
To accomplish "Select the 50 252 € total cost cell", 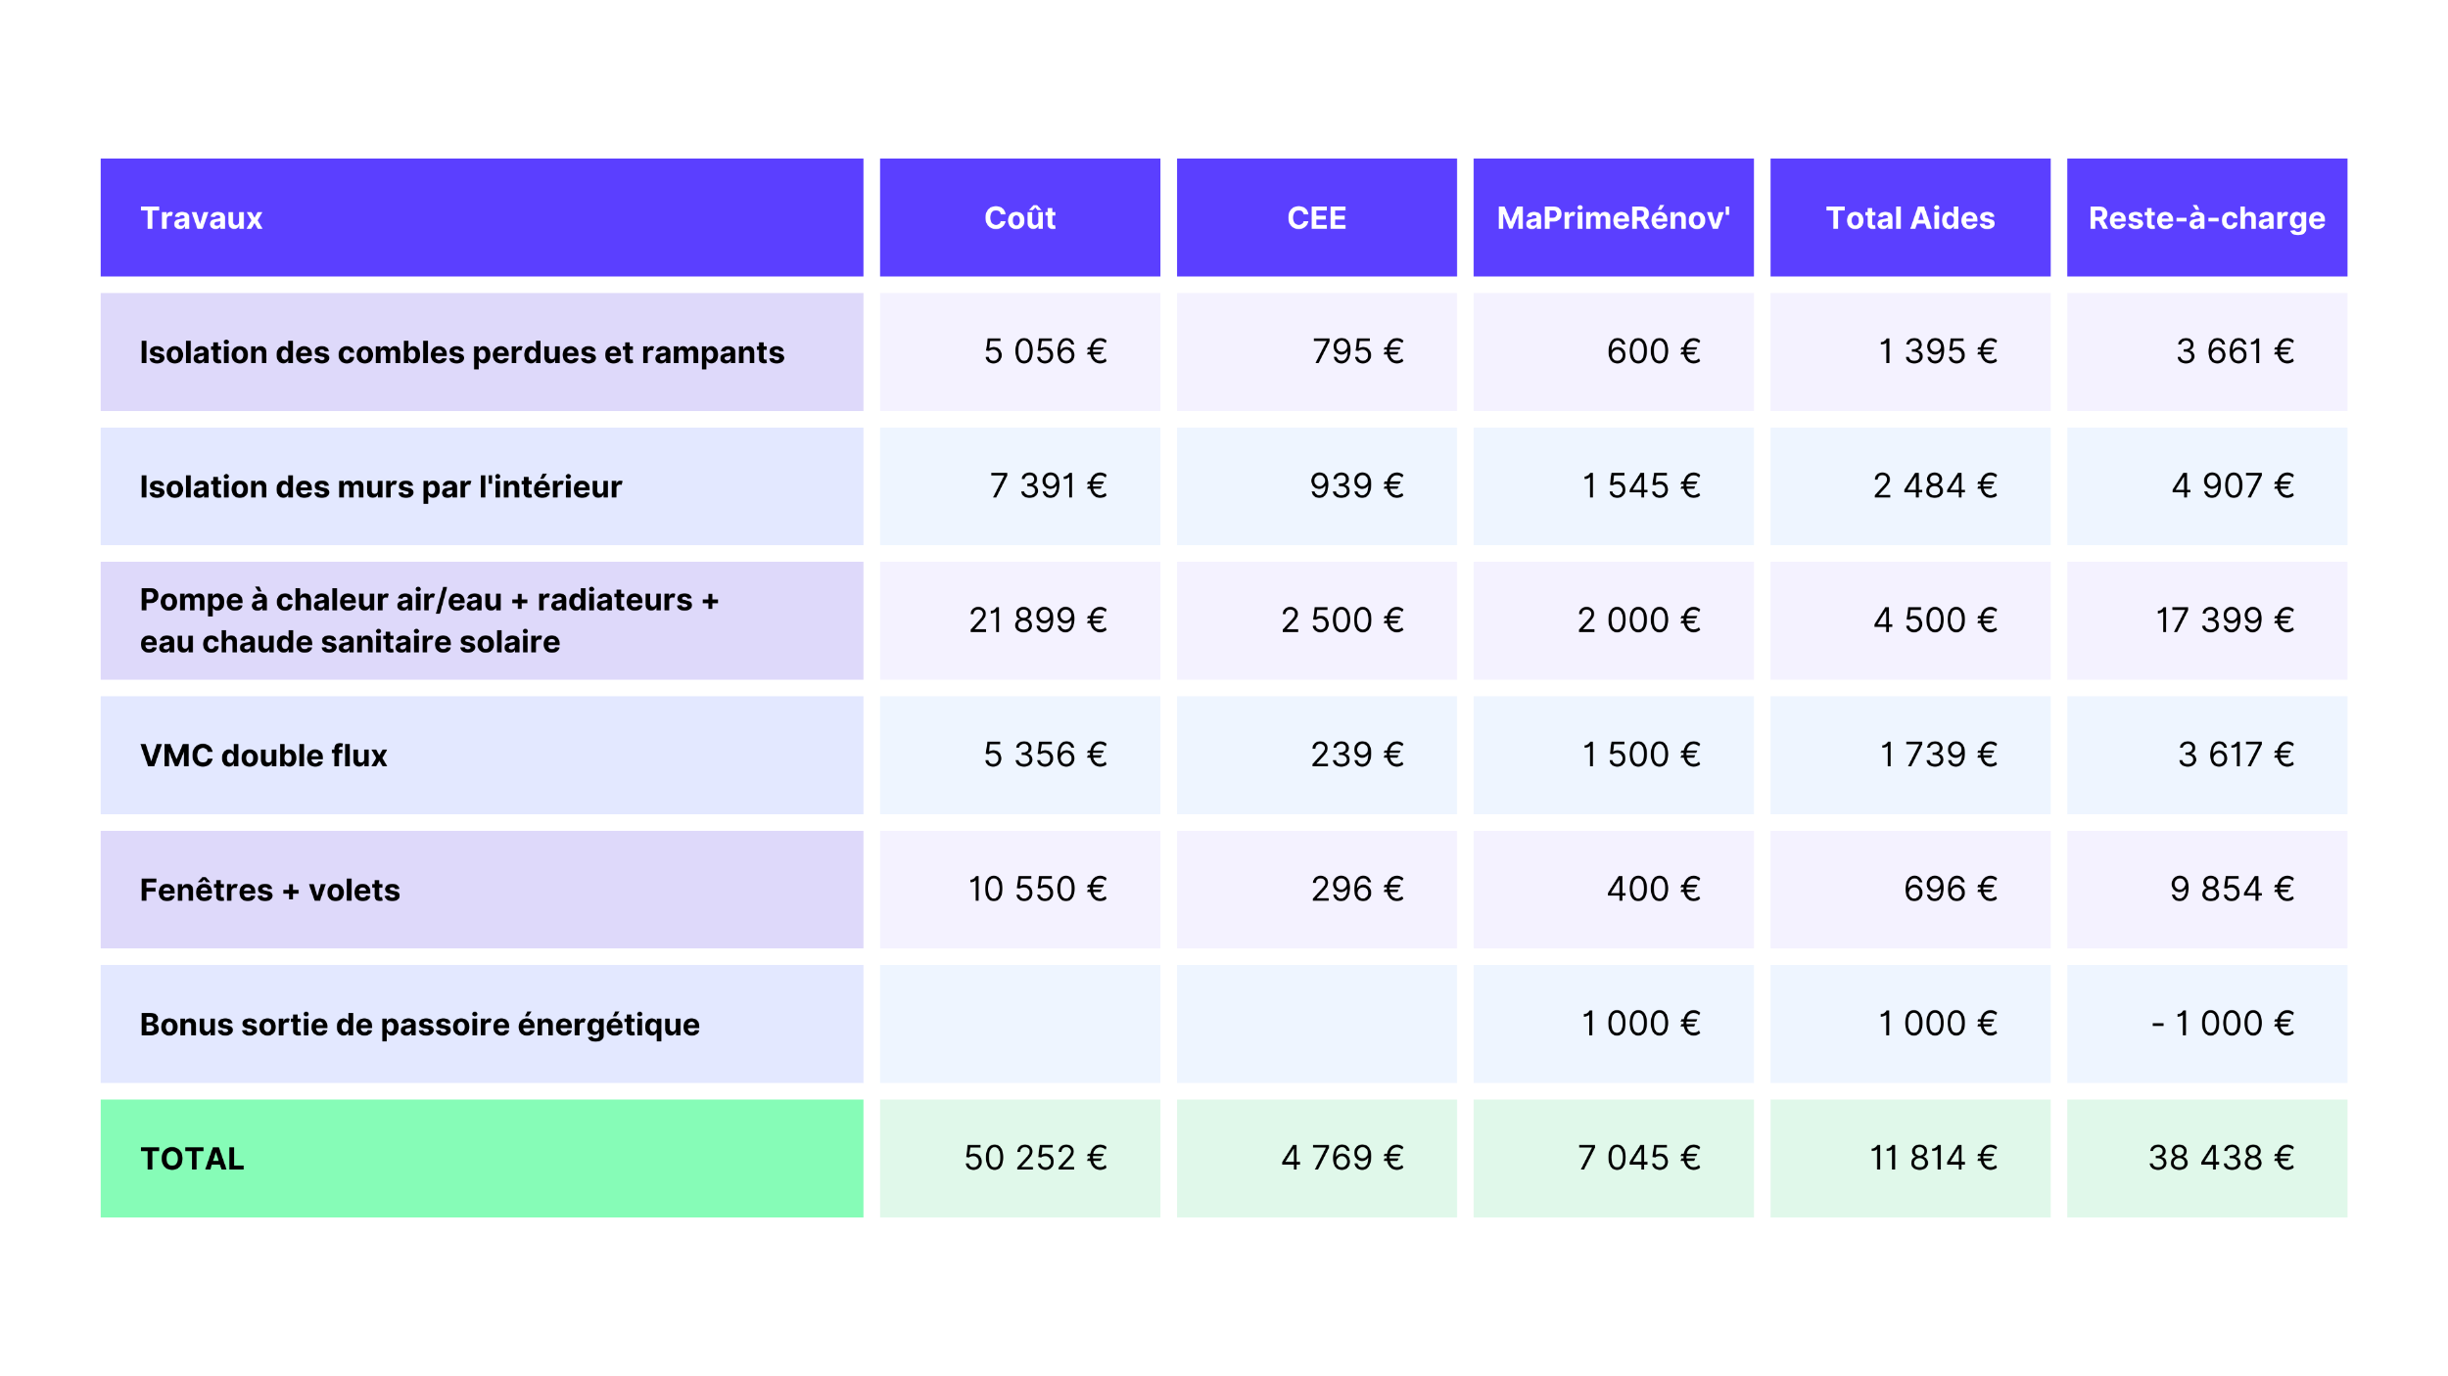I will (1019, 1158).
